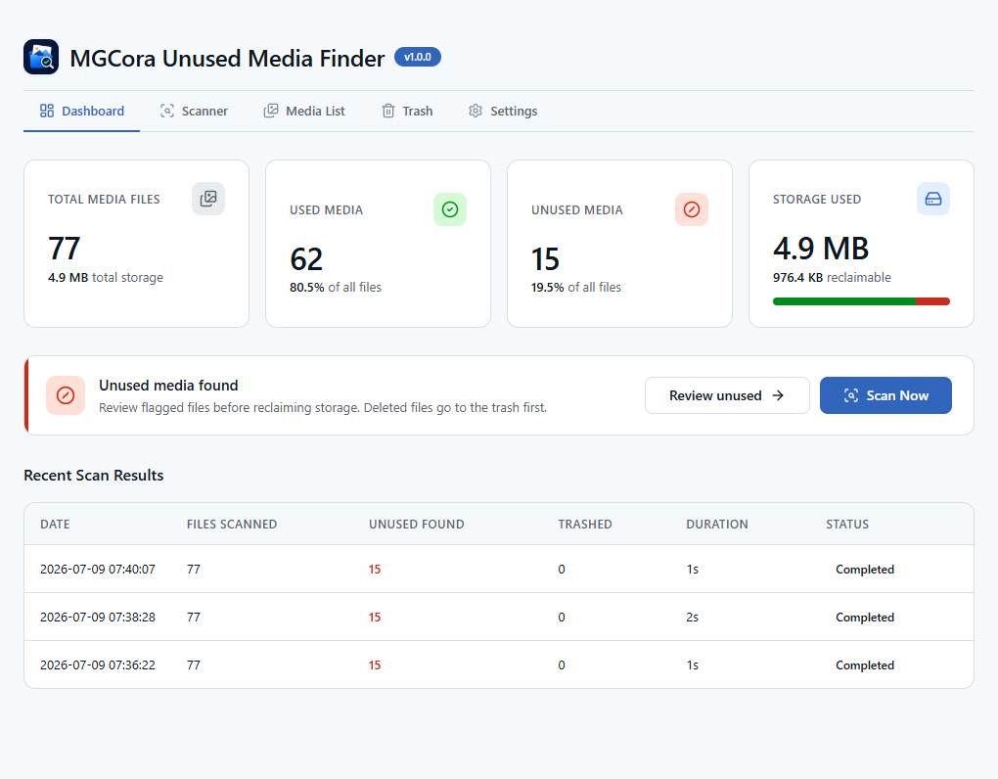Click Completed status in the 07:36:22 row
This screenshot has width=998, height=779.
coord(864,664)
